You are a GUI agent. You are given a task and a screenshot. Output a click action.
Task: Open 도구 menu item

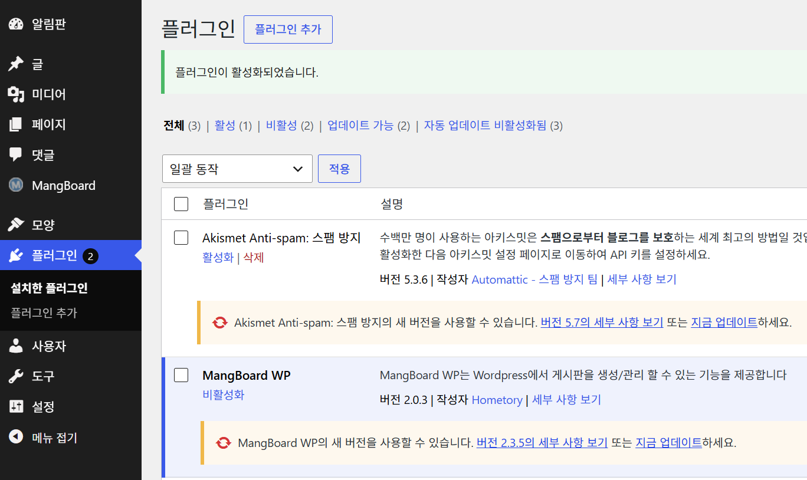71,376
